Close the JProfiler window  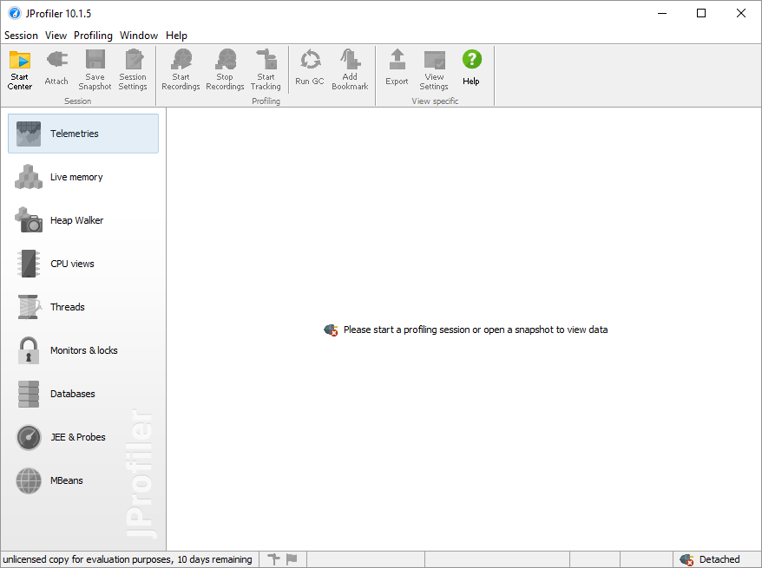coord(740,13)
